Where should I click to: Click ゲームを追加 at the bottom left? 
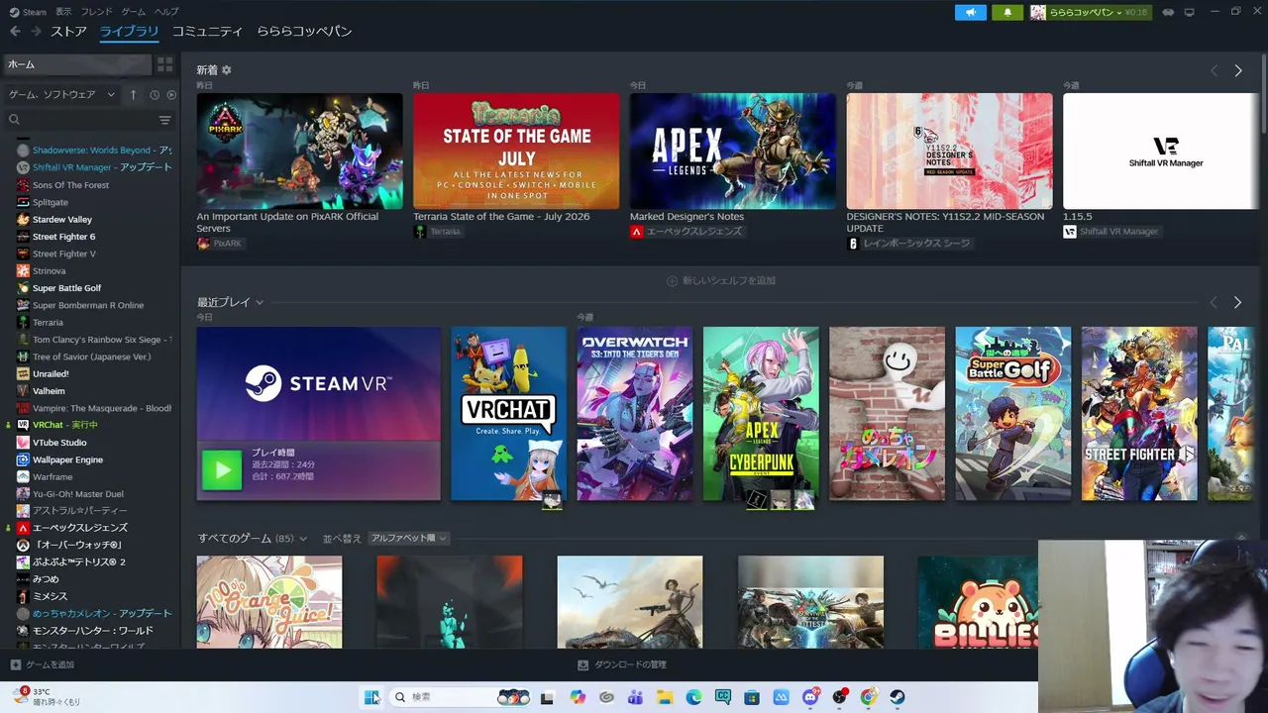click(43, 664)
